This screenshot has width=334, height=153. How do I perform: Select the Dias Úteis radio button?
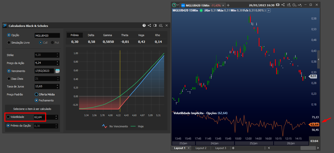[9, 79]
